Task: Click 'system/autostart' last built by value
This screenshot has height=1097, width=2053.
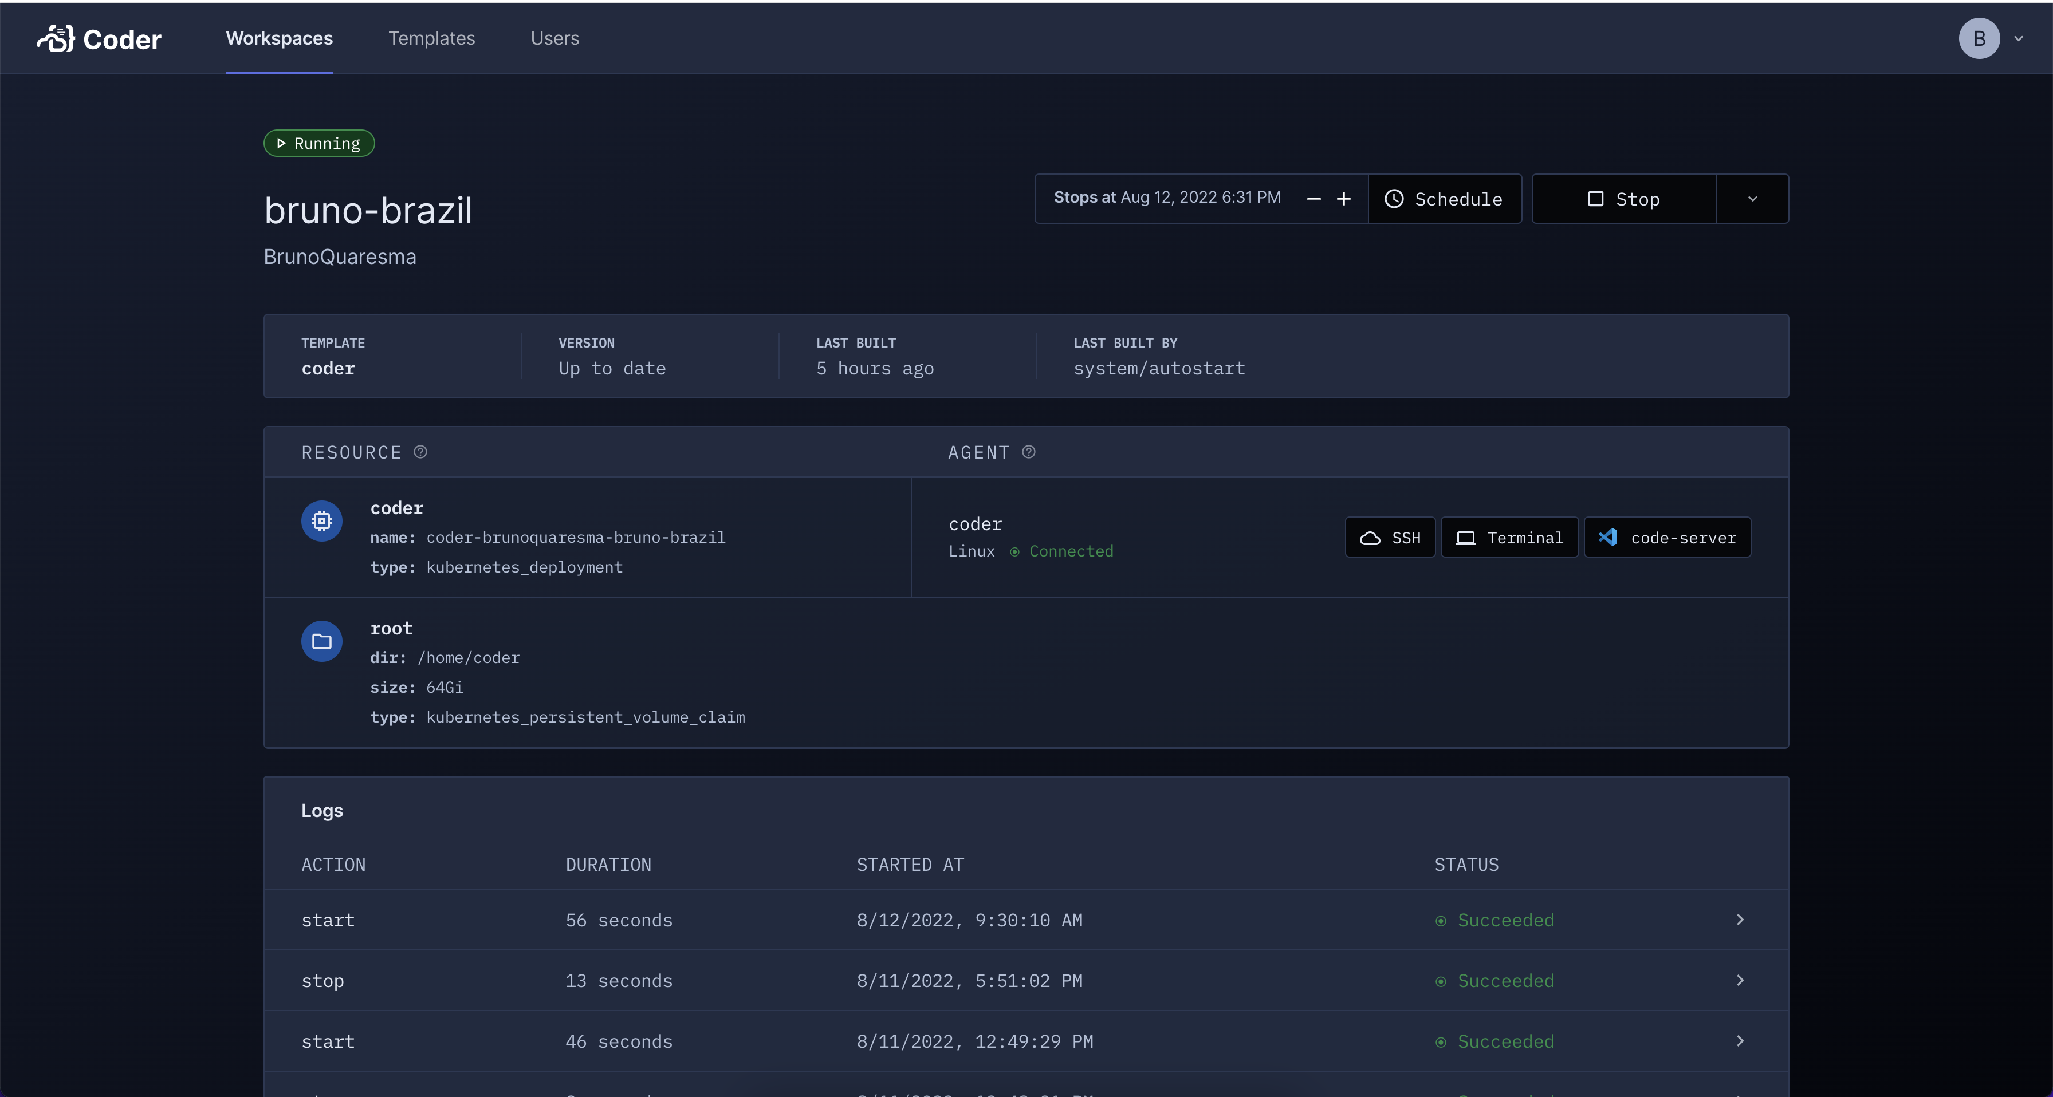Action: [x=1159, y=368]
